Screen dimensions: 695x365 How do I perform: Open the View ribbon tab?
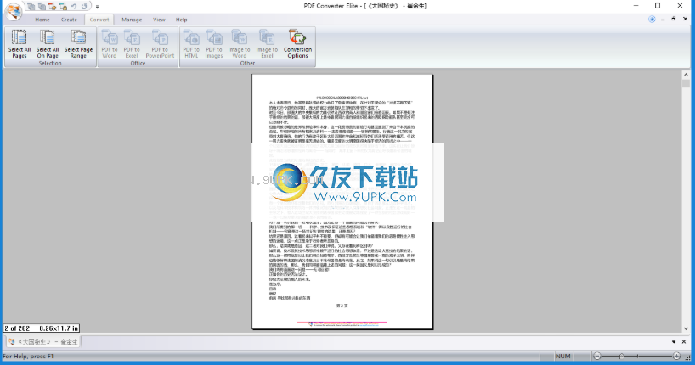(159, 20)
